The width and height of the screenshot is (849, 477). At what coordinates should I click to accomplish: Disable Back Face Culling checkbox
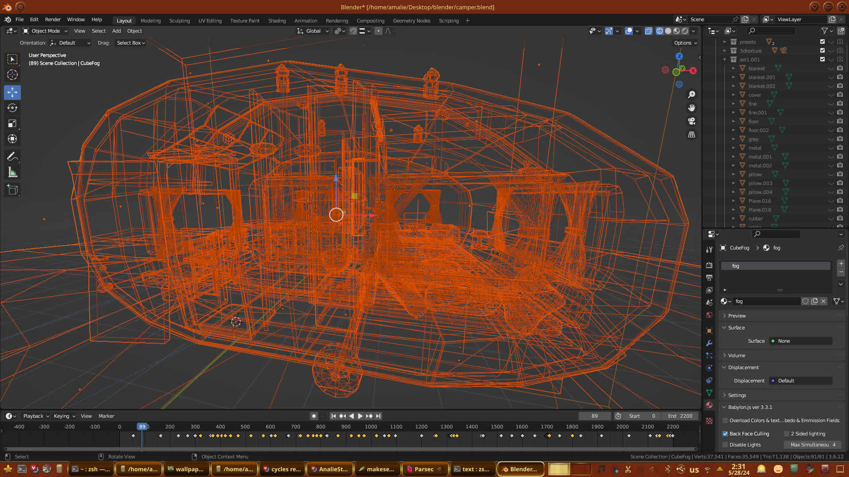[x=725, y=434]
